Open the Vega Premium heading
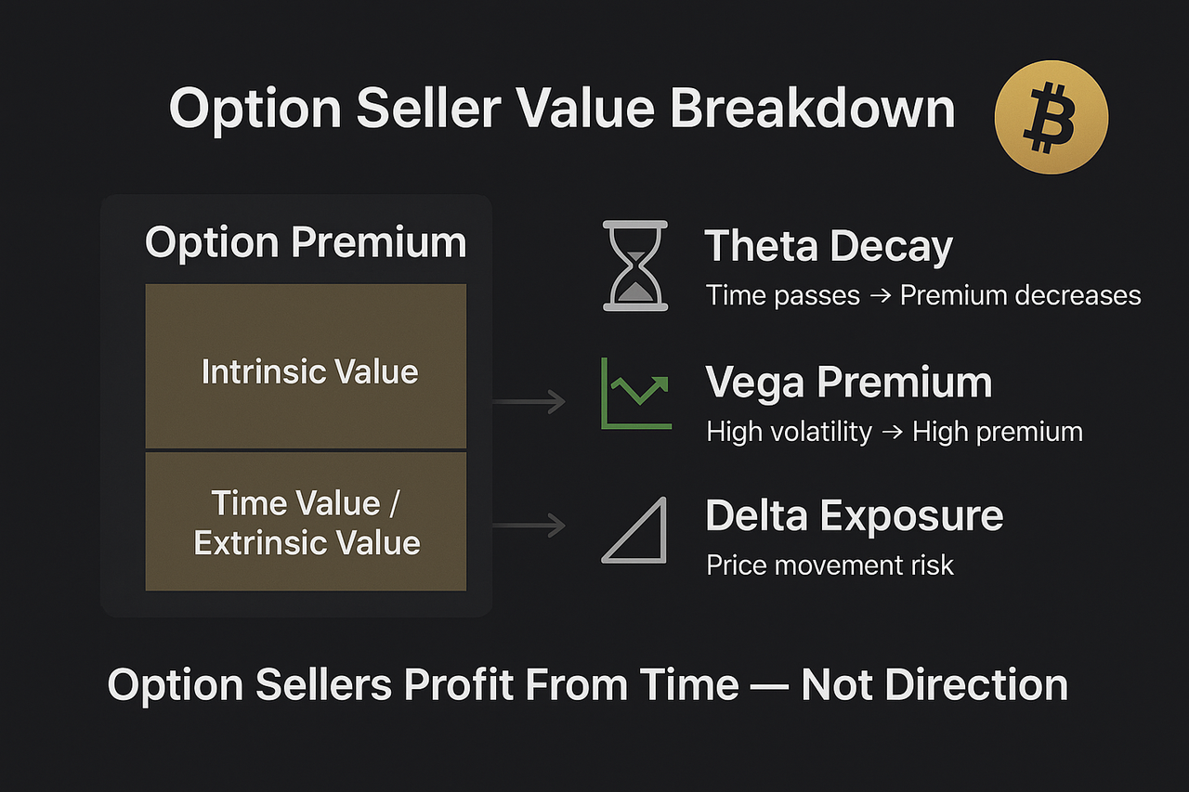Viewport: 1189px width, 792px height. [x=848, y=382]
